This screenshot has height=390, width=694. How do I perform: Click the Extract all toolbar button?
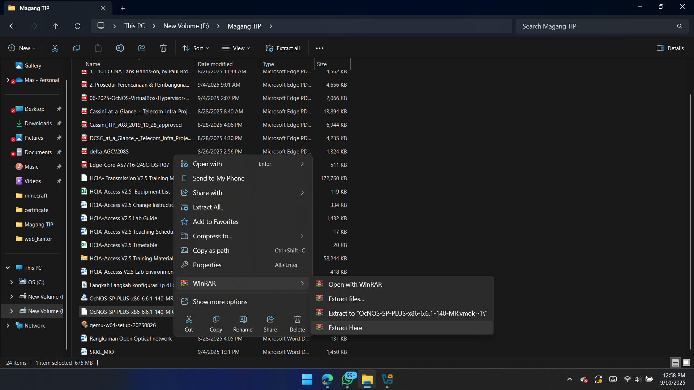283,48
